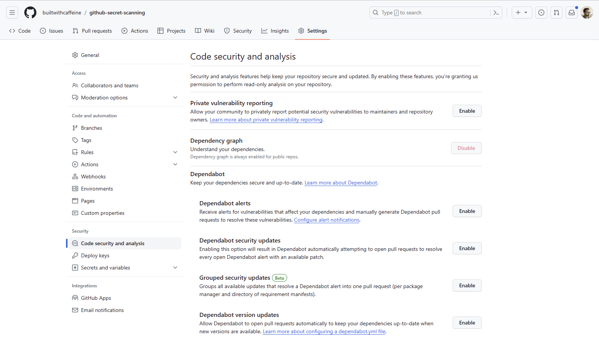
Task: Open github-secret-scanning repository link
Action: coord(117,13)
